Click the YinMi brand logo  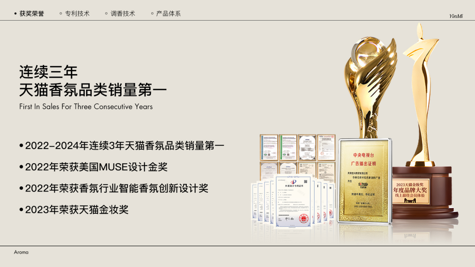point(456,16)
